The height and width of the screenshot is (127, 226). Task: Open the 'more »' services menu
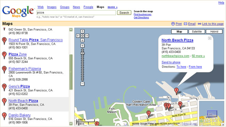[x=112, y=7]
